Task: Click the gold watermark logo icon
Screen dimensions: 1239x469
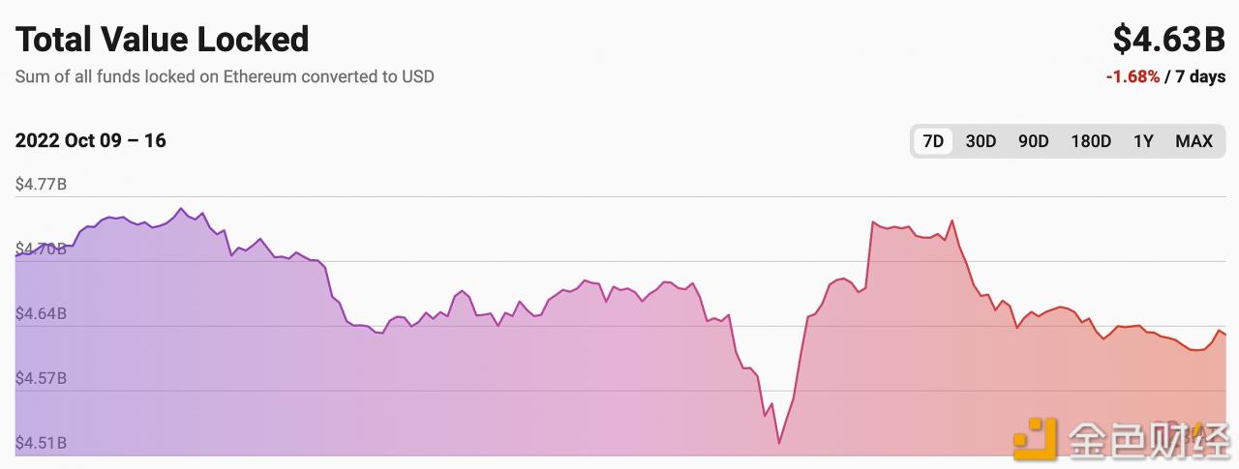Action: click(x=1034, y=439)
